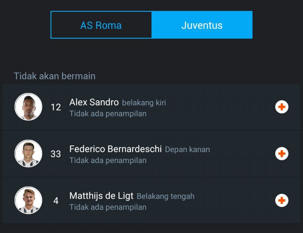The height and width of the screenshot is (233, 303).
Task: Open Federico Bernardeschi's profile photo
Action: (x=28, y=154)
